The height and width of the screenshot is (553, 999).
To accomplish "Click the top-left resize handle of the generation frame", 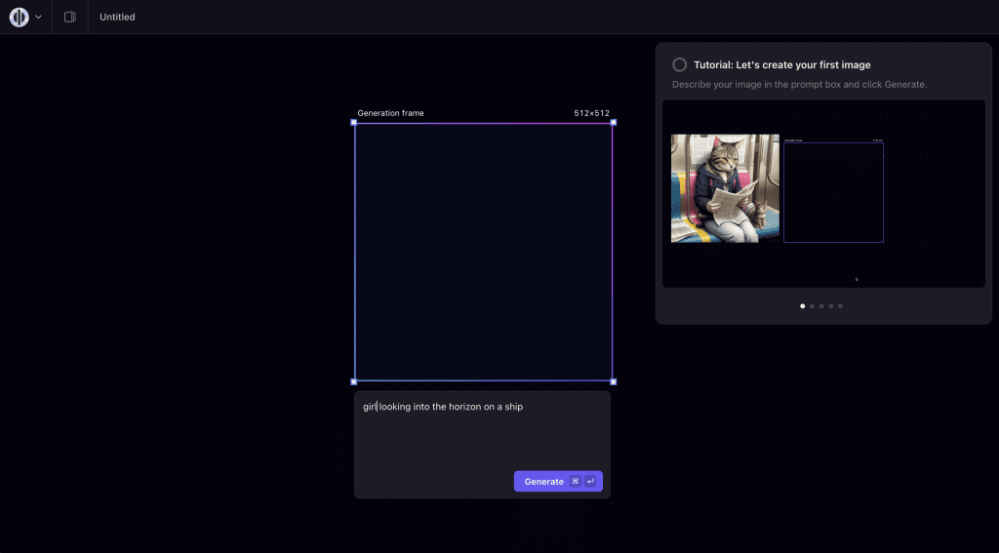I will (354, 123).
